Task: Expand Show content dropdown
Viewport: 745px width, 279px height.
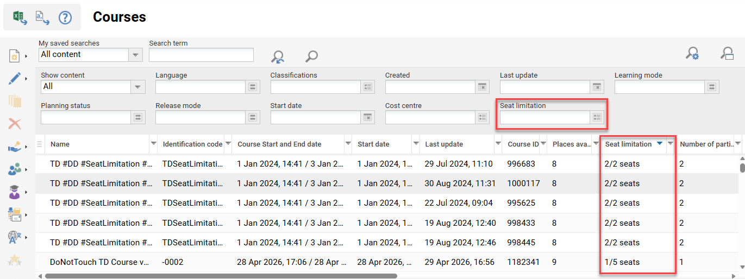Action: click(138, 87)
